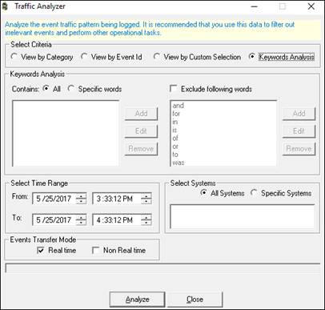Select the word "in" in exclude list
The height and width of the screenshot is (310, 325).
pyautogui.click(x=175, y=122)
